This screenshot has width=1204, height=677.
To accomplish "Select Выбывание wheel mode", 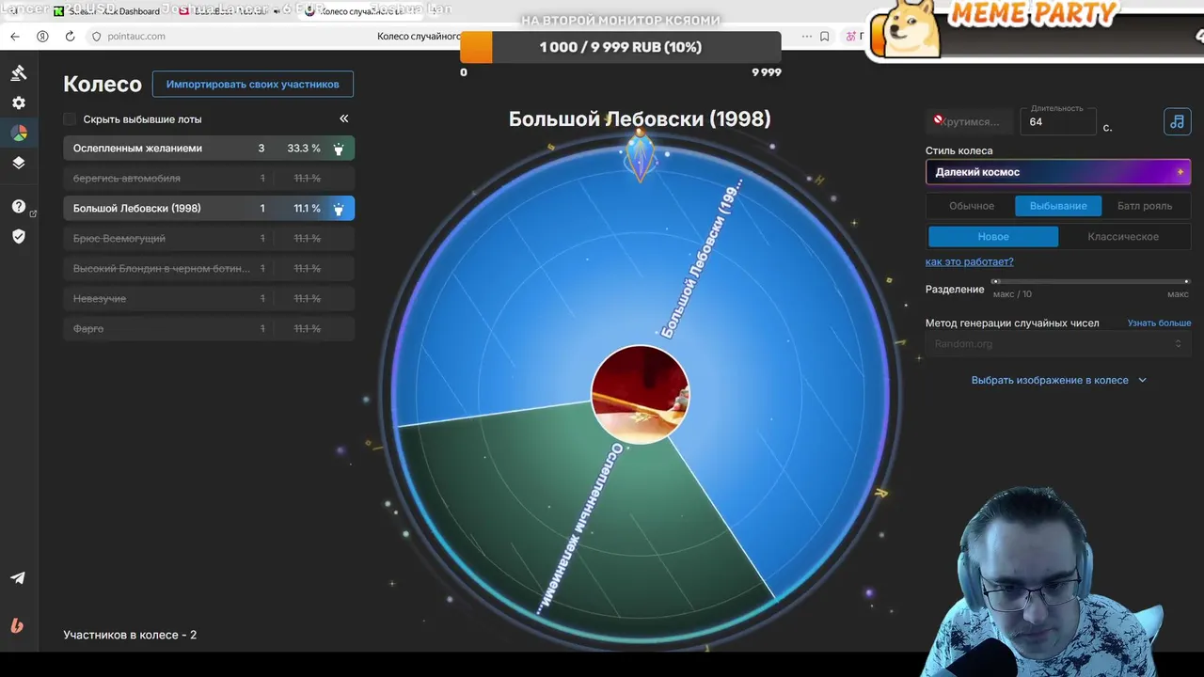I will coord(1058,206).
